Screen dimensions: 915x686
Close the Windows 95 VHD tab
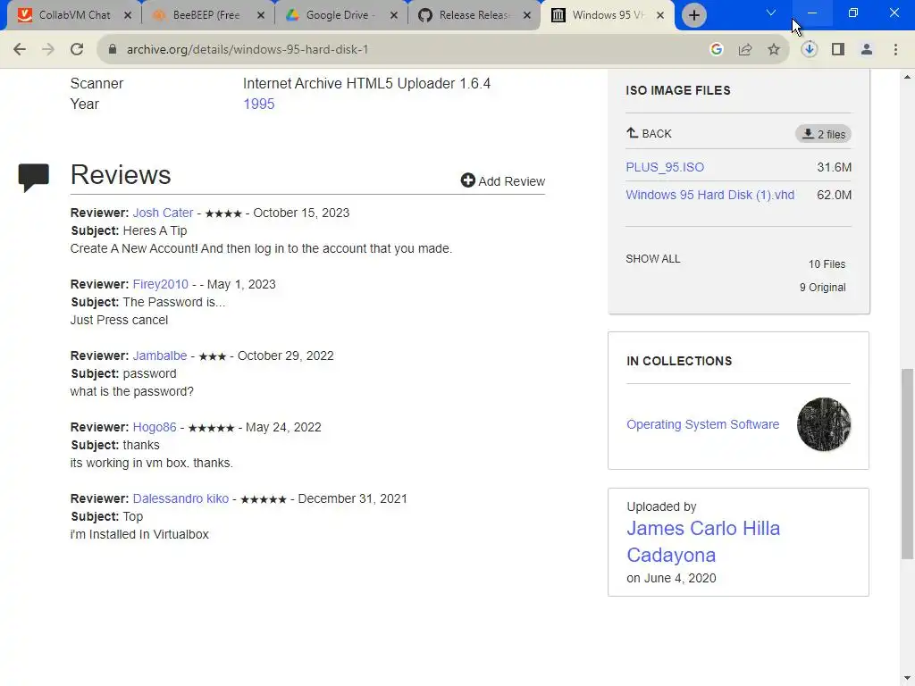click(x=660, y=16)
